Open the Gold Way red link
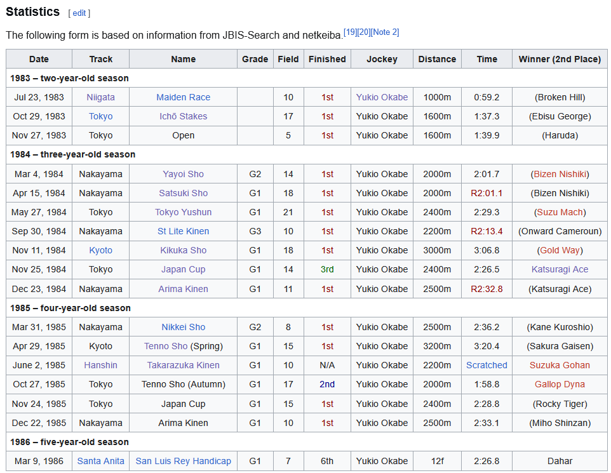611x473 pixels. coord(560,251)
